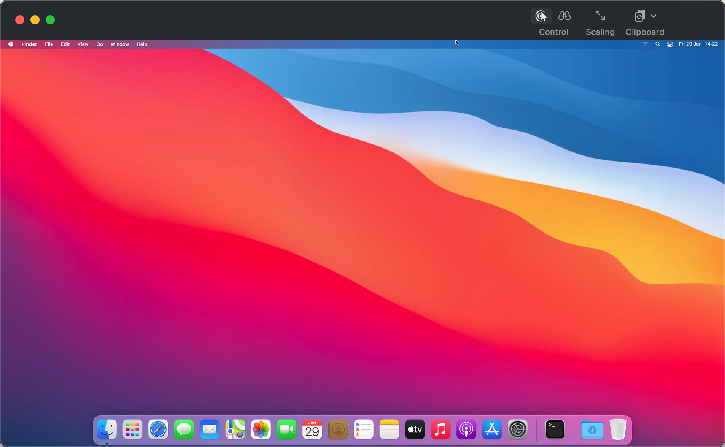Launch Terminal from the Dock
The width and height of the screenshot is (725, 447).
pyautogui.click(x=555, y=429)
